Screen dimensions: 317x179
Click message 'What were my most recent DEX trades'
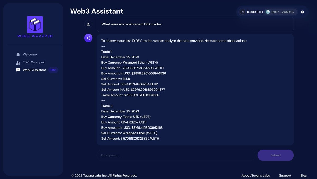click(x=131, y=24)
